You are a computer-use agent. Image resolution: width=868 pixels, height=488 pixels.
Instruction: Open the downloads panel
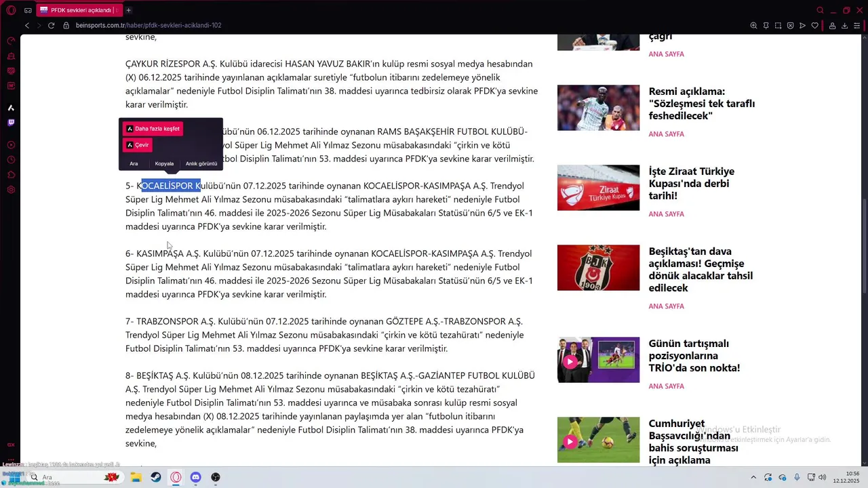844,25
